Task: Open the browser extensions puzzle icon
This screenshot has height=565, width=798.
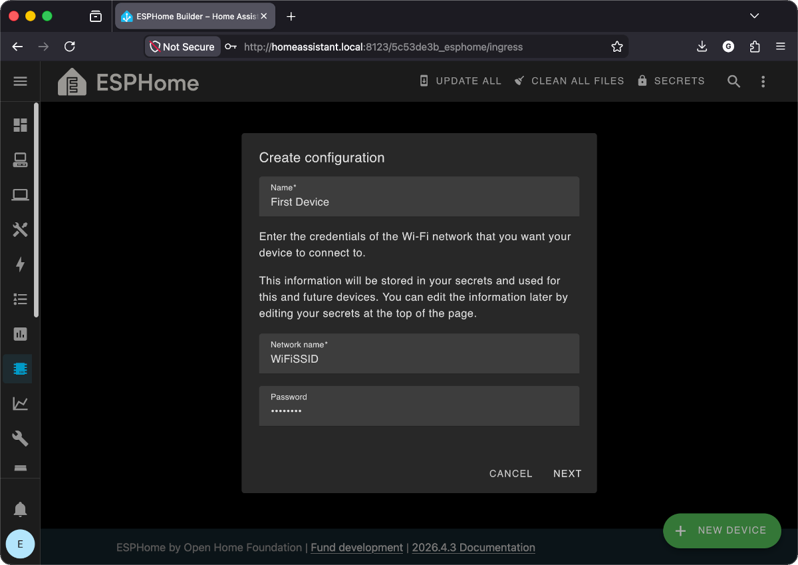Action: coord(755,47)
